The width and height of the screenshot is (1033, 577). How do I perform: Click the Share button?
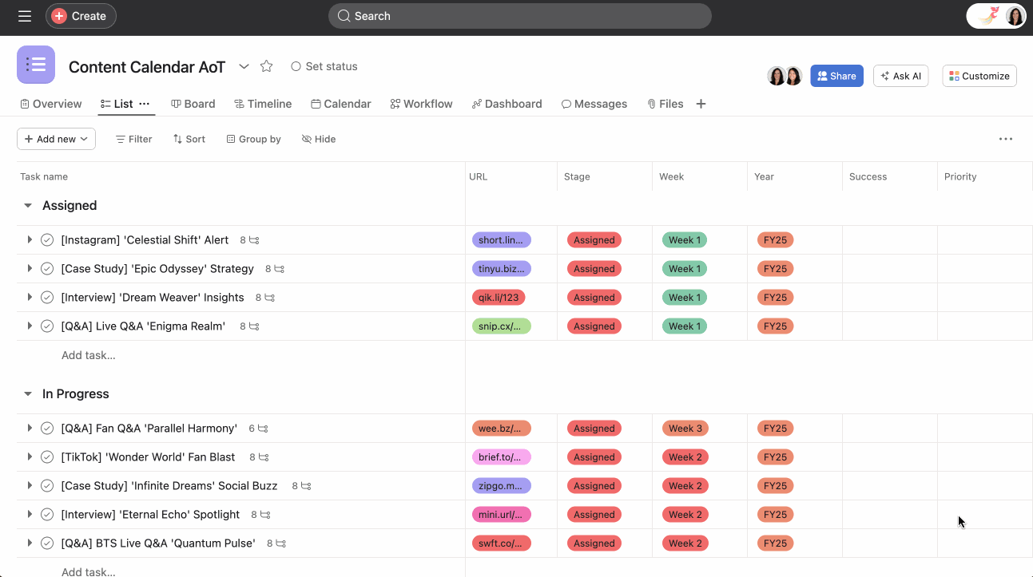[836, 76]
